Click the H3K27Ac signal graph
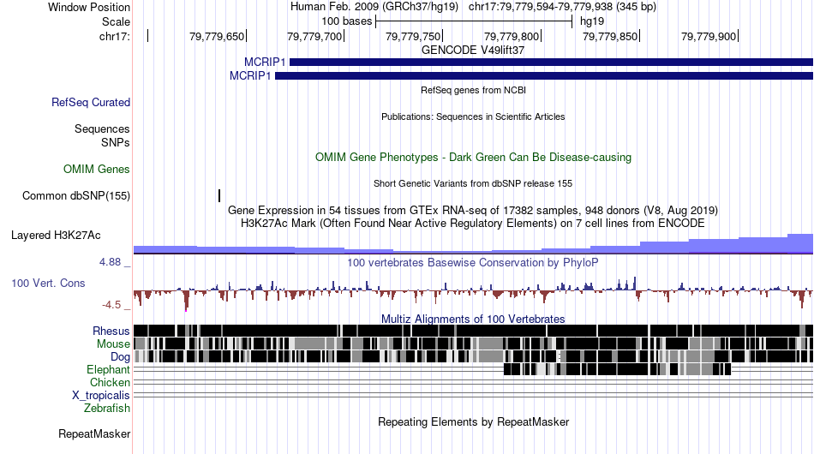 (x=473, y=244)
